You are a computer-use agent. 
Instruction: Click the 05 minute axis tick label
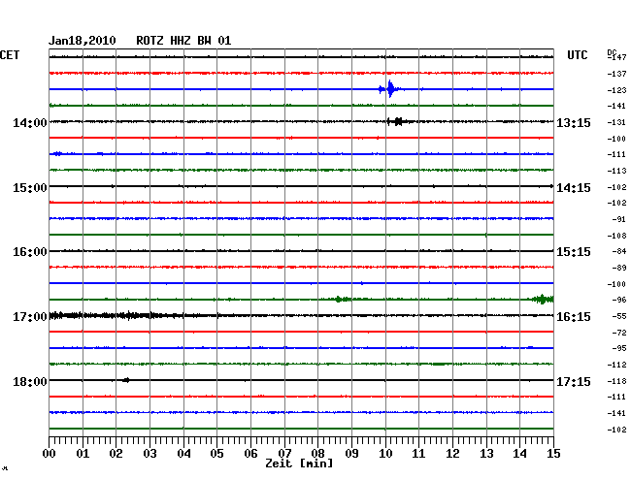pos(216,454)
